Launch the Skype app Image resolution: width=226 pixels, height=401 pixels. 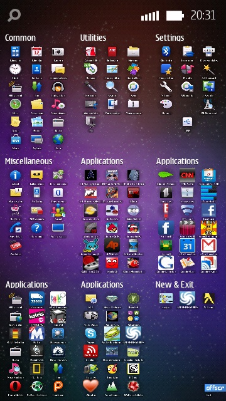coord(90,333)
